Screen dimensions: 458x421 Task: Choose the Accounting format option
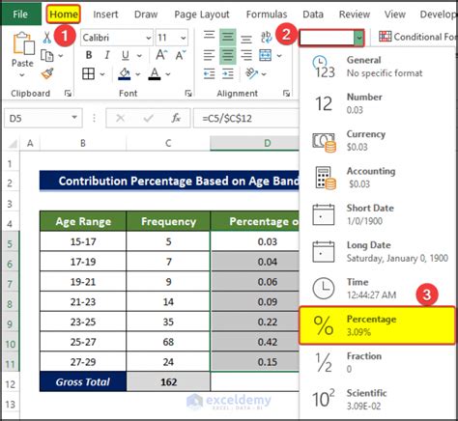377,178
